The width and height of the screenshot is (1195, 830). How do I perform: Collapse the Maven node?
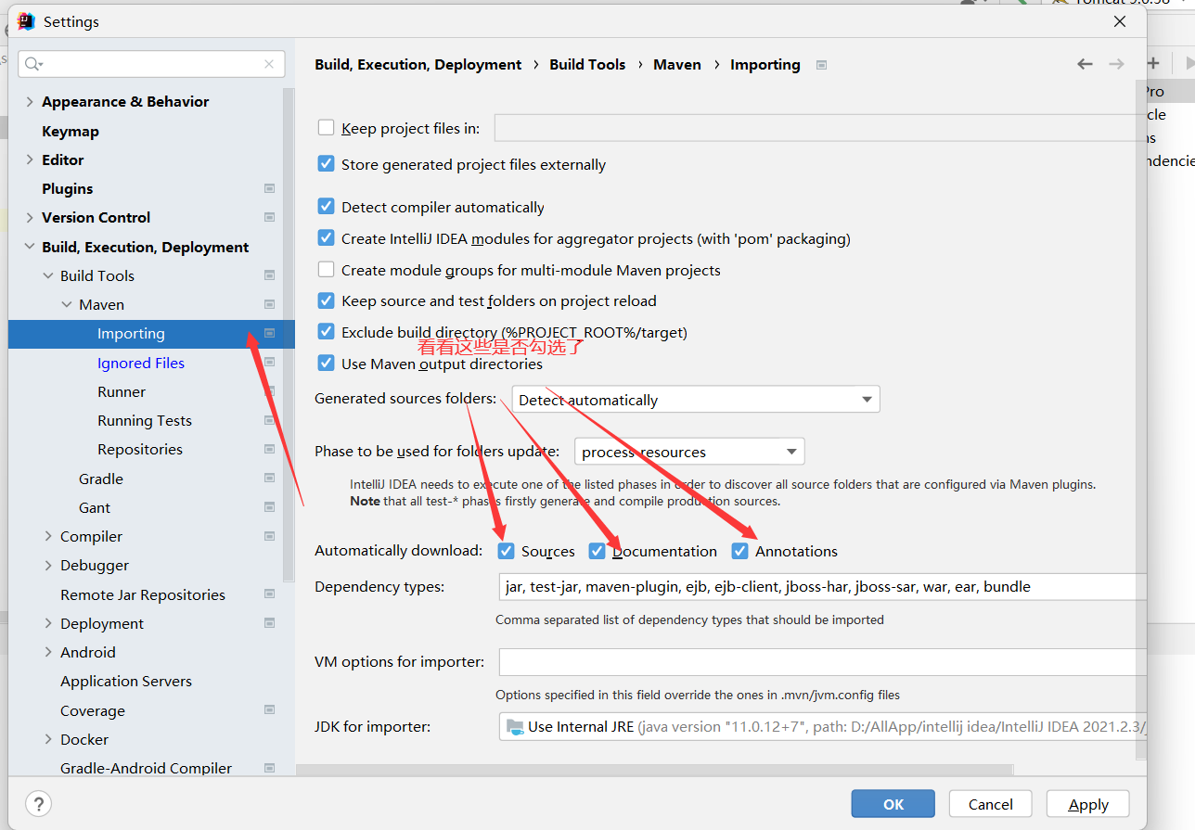pos(67,304)
